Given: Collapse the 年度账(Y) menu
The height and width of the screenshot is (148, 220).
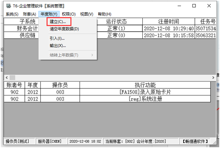Looking at the screenshot, I should (x=49, y=14).
